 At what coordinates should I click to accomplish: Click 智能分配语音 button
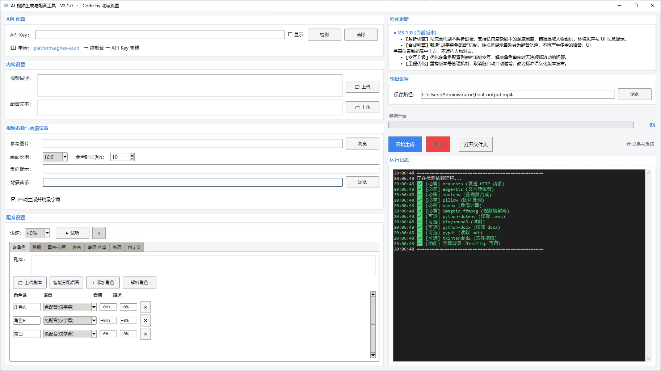coord(66,283)
